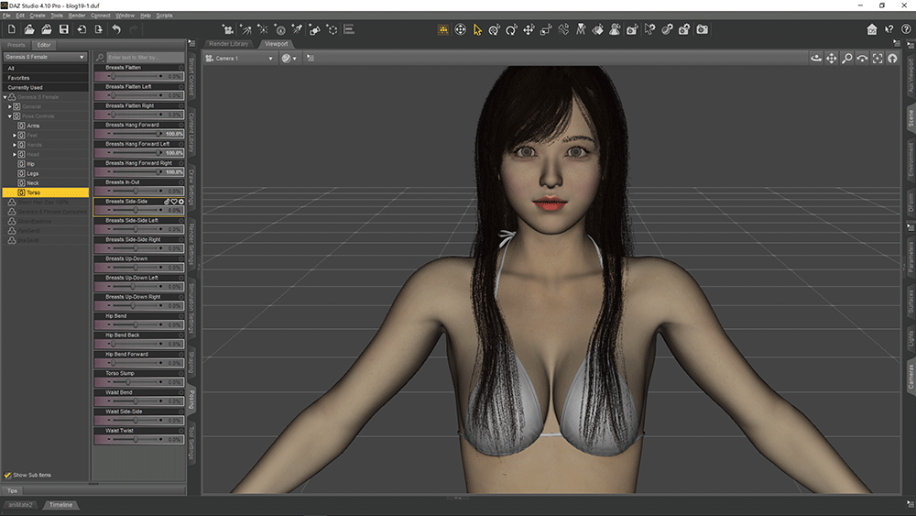
Task: Switch to the Presets tab
Action: pyautogui.click(x=16, y=45)
